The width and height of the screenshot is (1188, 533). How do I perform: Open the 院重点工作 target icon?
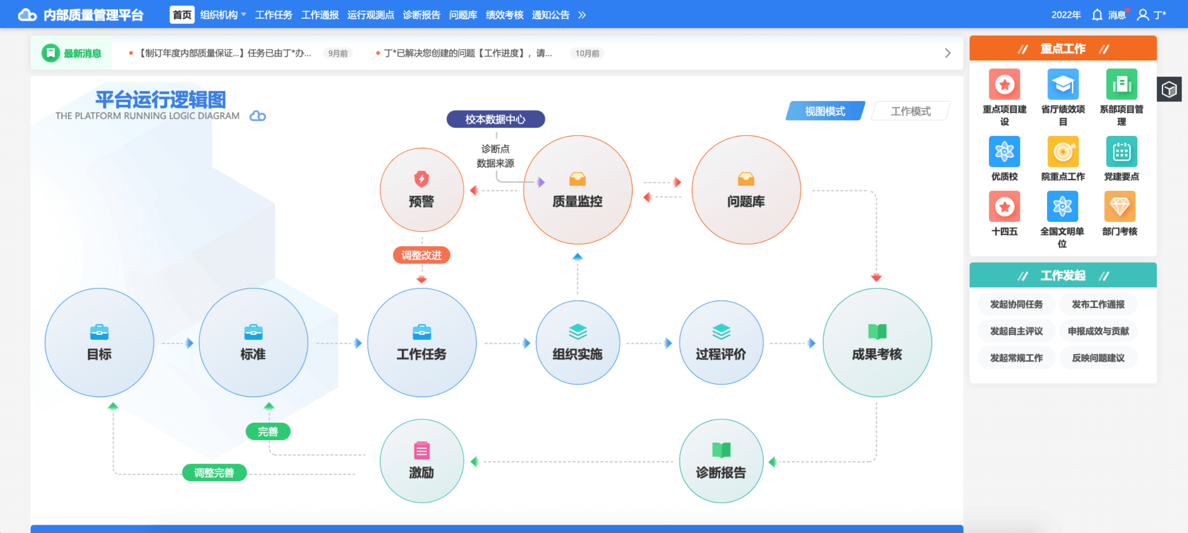(x=1063, y=152)
